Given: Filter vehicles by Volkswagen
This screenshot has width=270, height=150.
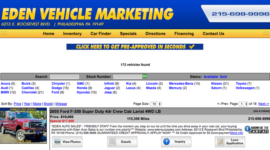Looking at the screenshot, I should (x=245, y=88).
